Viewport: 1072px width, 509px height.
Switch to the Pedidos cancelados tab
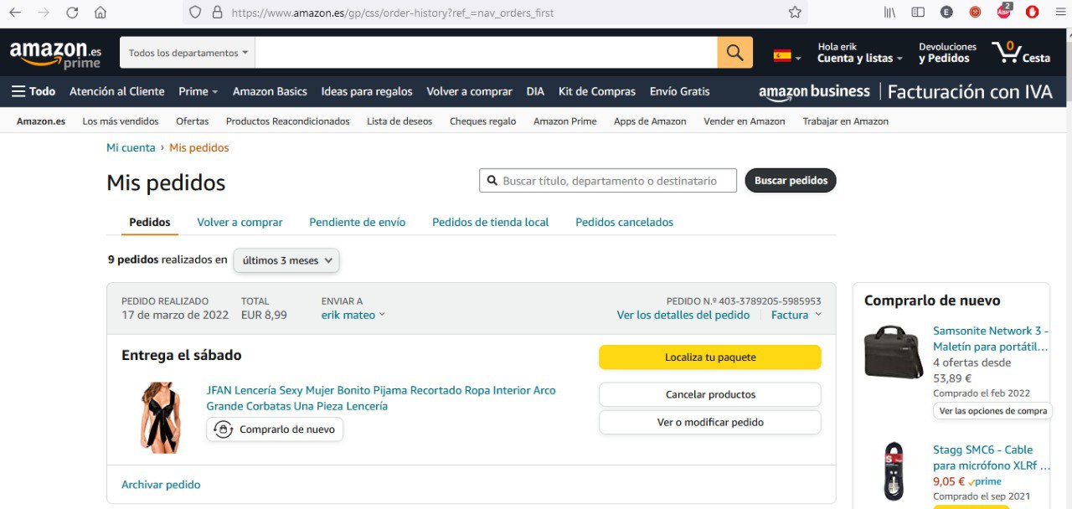[624, 222]
